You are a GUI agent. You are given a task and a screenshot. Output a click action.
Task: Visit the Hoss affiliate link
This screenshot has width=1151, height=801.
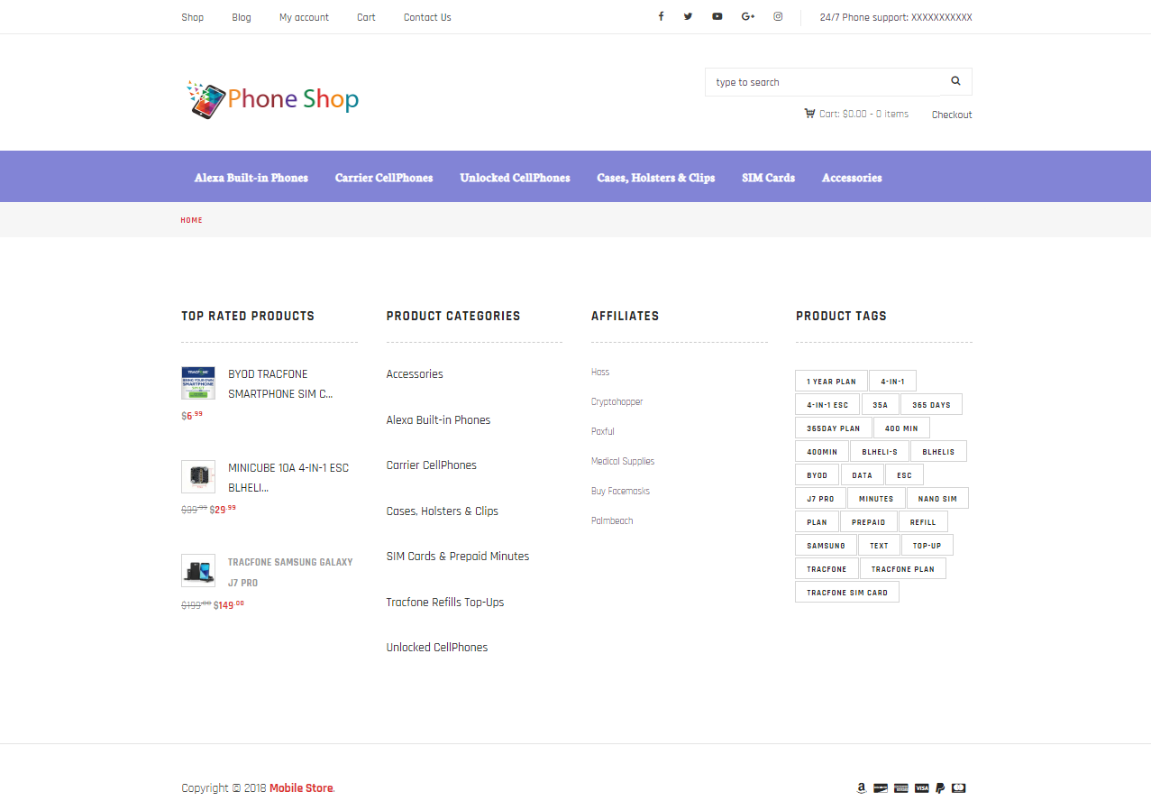click(600, 372)
